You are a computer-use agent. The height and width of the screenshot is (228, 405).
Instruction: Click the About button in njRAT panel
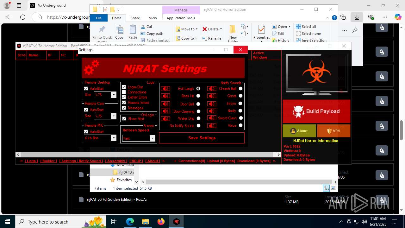(299, 131)
